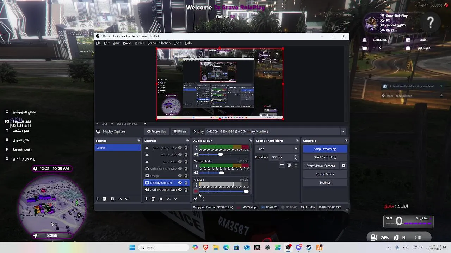
Task: Pop out the Sources dock
Action: [x=187, y=141]
